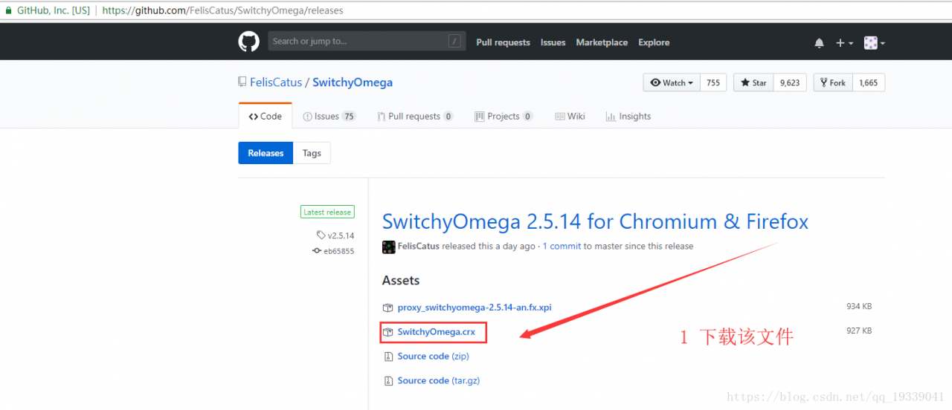Open the Watch dropdown button

672,83
